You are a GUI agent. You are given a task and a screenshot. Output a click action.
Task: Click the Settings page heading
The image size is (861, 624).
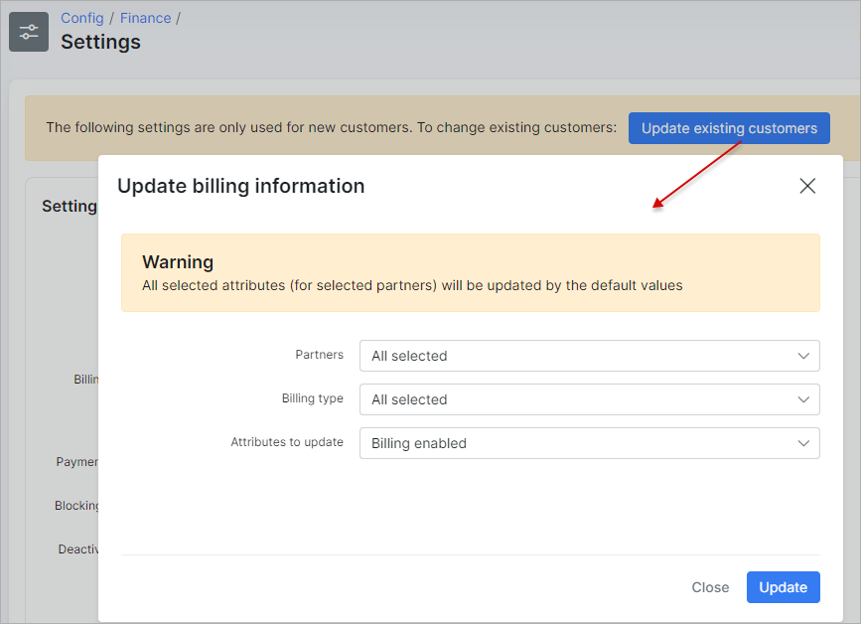tap(100, 42)
